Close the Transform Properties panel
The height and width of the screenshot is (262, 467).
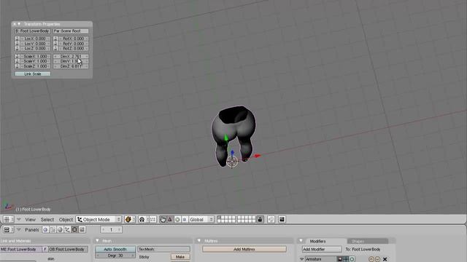click(14, 24)
